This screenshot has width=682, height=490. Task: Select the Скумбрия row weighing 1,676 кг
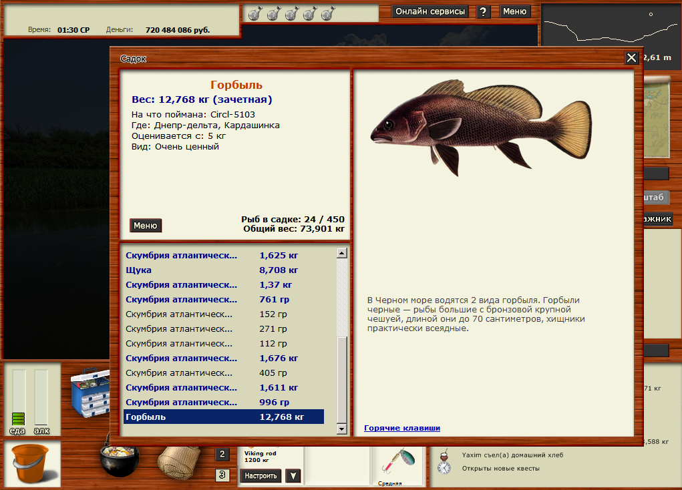(224, 358)
